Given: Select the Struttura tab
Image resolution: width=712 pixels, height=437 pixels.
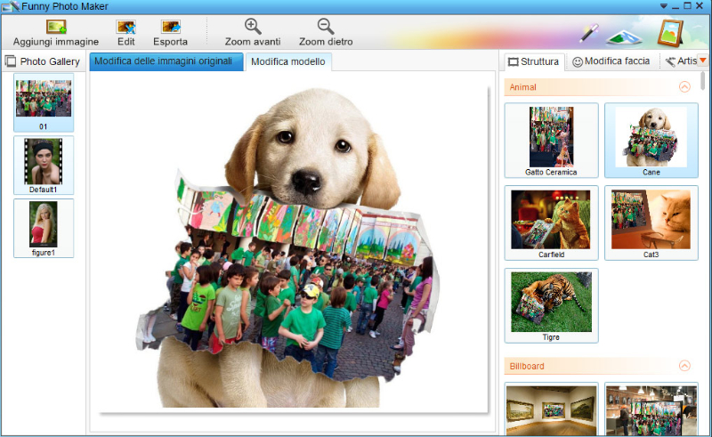Looking at the screenshot, I should click(x=533, y=61).
